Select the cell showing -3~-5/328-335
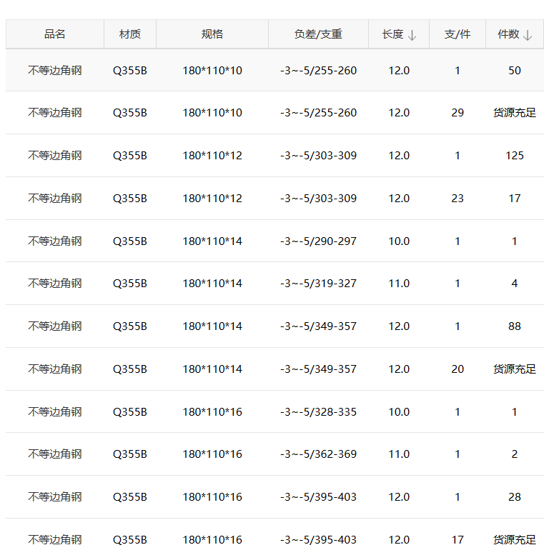544x555 pixels. click(x=318, y=412)
